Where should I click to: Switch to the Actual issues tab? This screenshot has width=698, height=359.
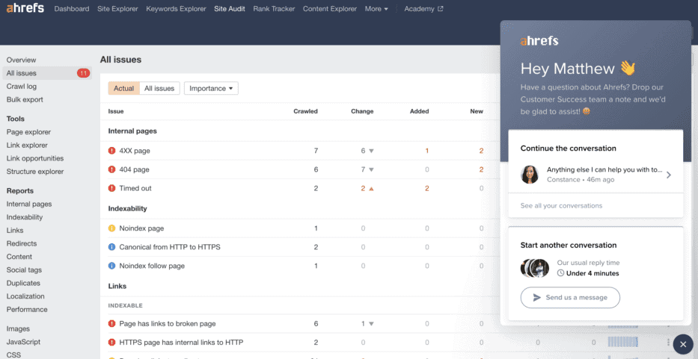pyautogui.click(x=123, y=88)
